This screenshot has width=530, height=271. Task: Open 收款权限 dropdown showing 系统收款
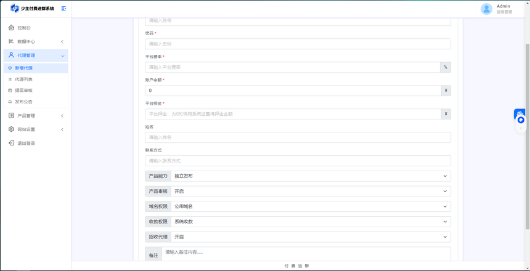[x=311, y=222]
